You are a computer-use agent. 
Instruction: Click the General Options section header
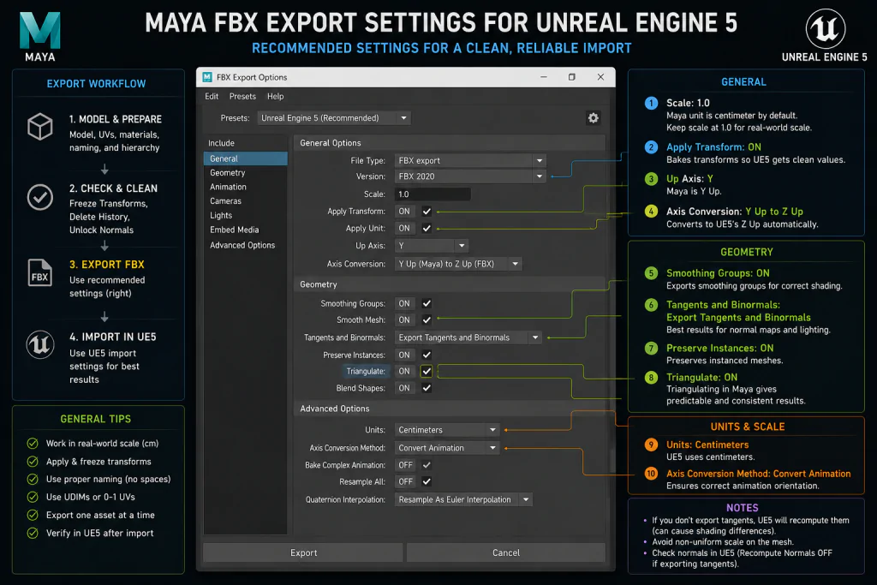click(x=450, y=143)
